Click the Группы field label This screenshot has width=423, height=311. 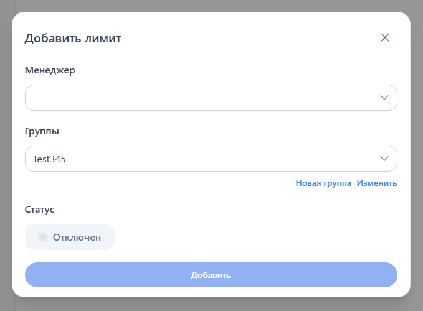tap(42, 131)
